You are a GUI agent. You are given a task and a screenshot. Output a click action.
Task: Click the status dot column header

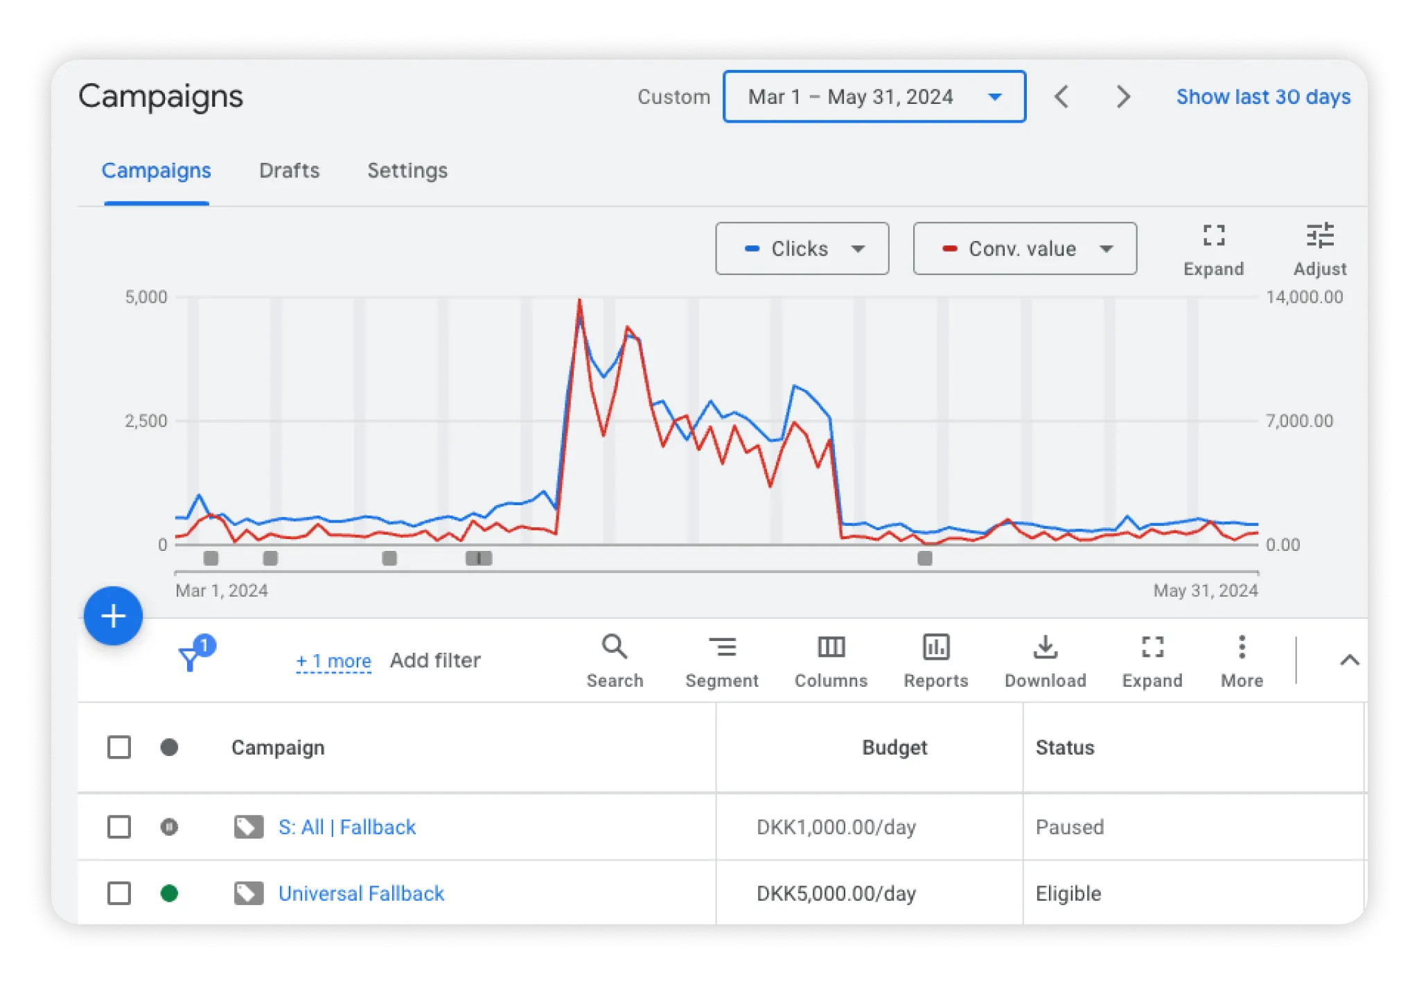(x=169, y=747)
